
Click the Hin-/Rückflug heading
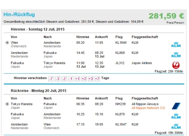pyautogui.click(x=19, y=15)
